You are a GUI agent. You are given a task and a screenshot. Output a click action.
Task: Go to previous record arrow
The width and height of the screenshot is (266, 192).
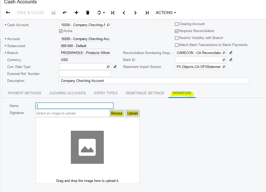coord(124,13)
